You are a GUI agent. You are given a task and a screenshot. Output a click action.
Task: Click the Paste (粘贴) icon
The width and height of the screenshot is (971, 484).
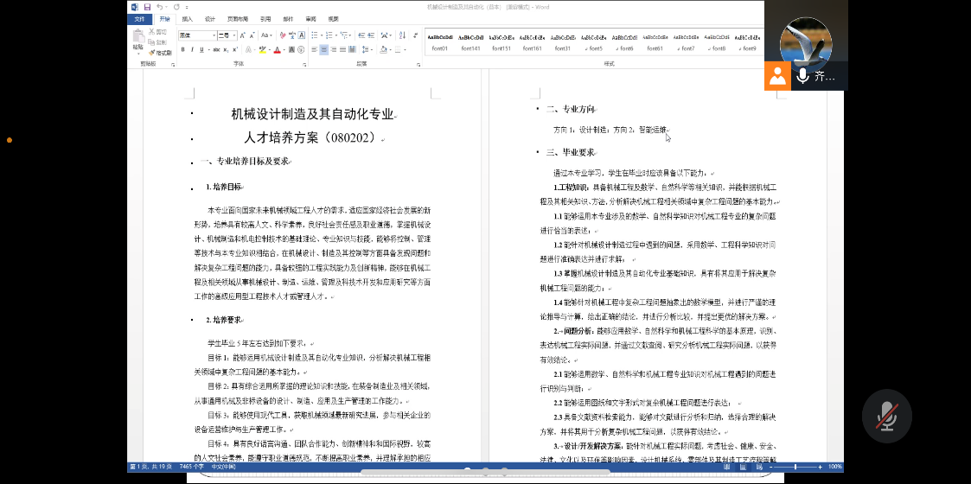137,40
